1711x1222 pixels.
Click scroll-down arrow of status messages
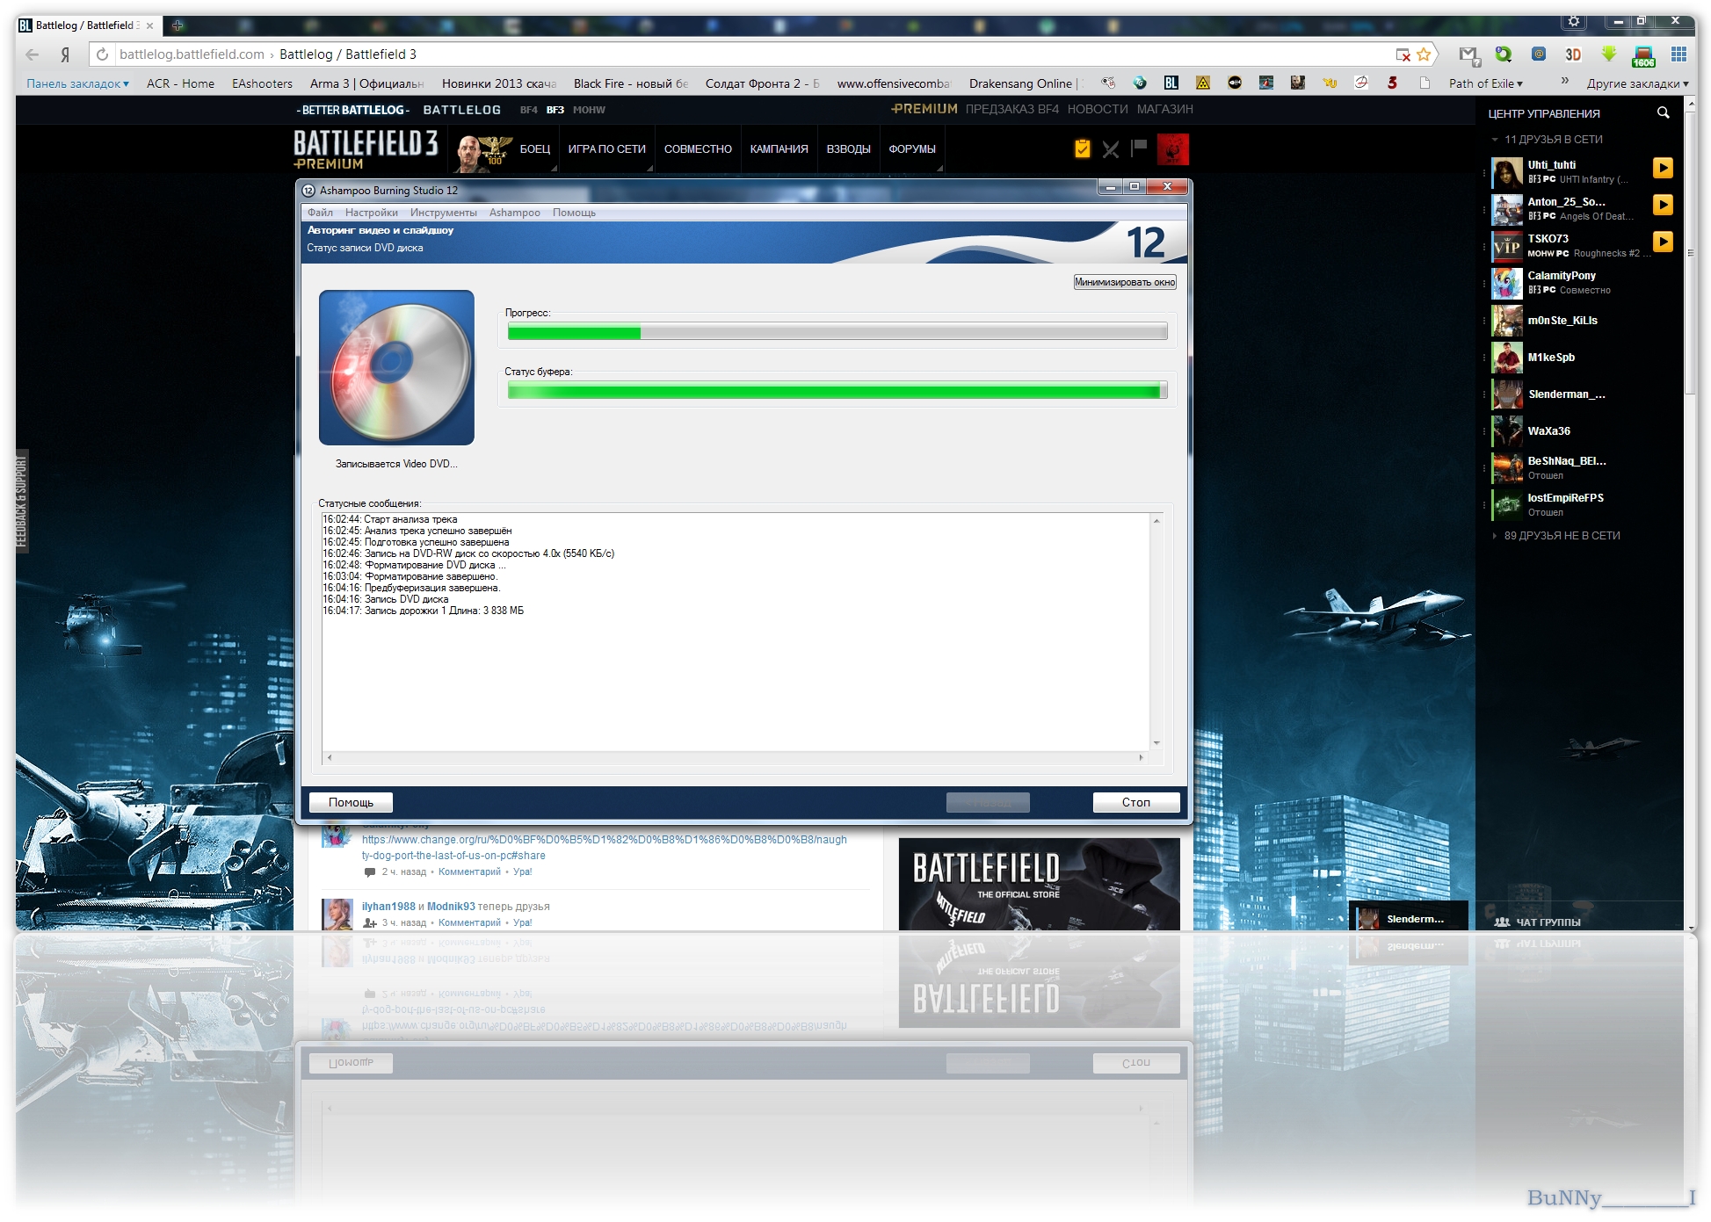(1156, 743)
